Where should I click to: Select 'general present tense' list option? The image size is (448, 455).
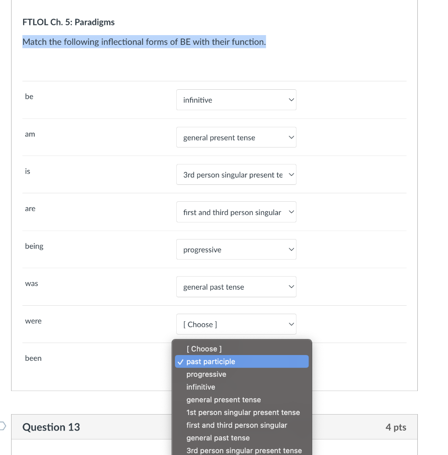(x=223, y=400)
